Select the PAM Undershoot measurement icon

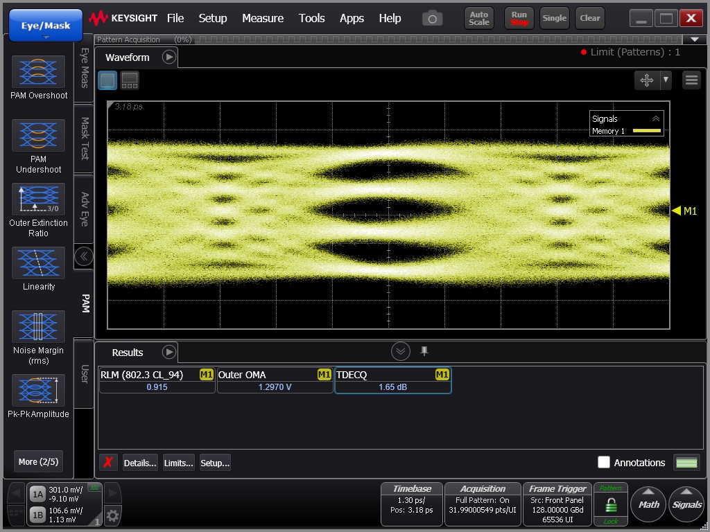[39, 136]
